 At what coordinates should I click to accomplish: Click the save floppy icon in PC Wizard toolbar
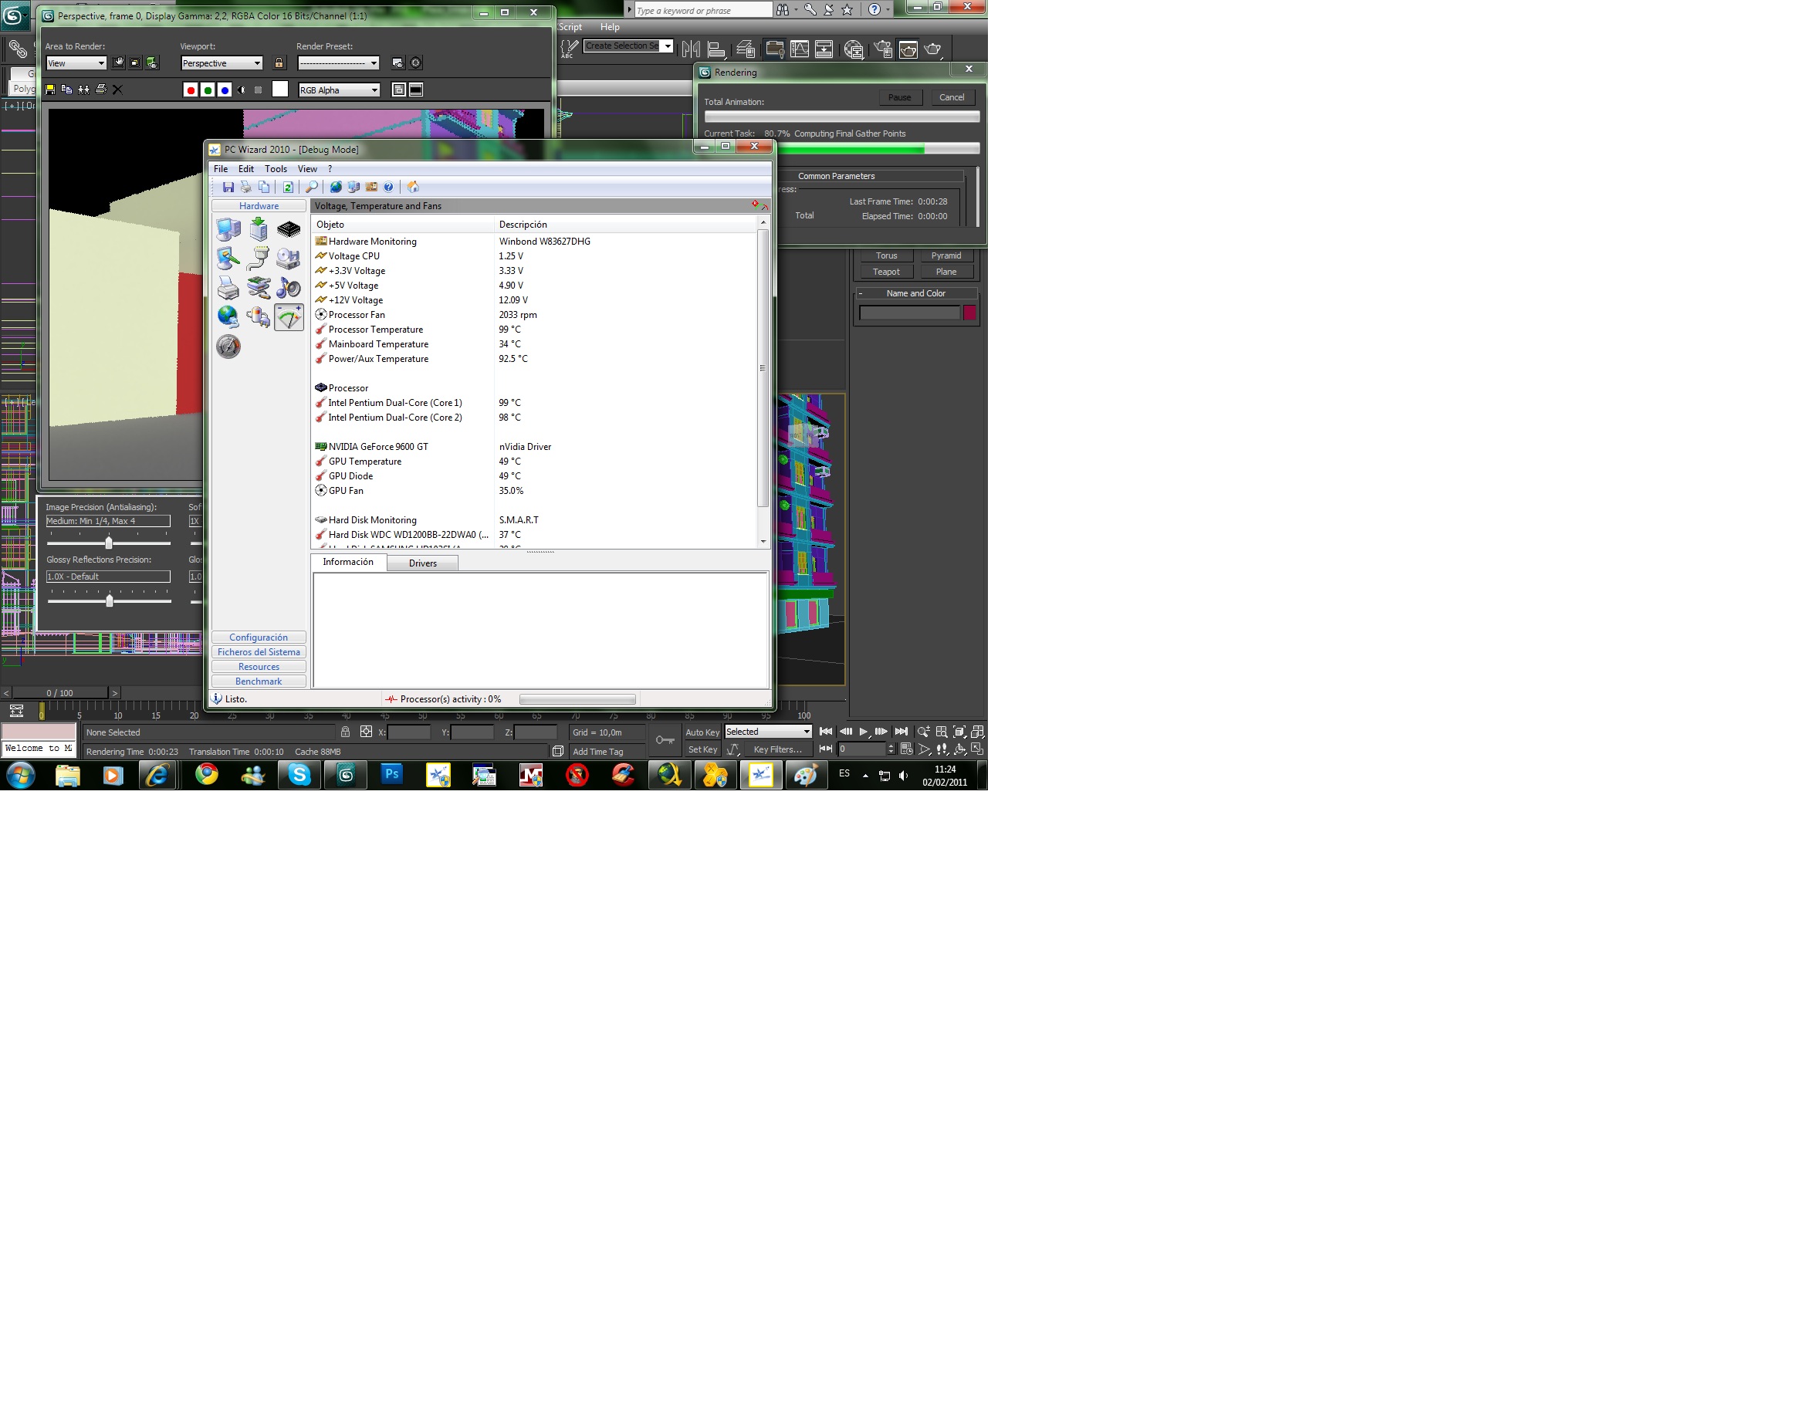228,187
